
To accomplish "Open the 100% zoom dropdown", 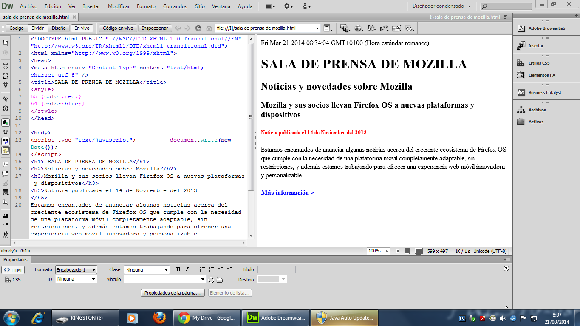I will (379, 251).
